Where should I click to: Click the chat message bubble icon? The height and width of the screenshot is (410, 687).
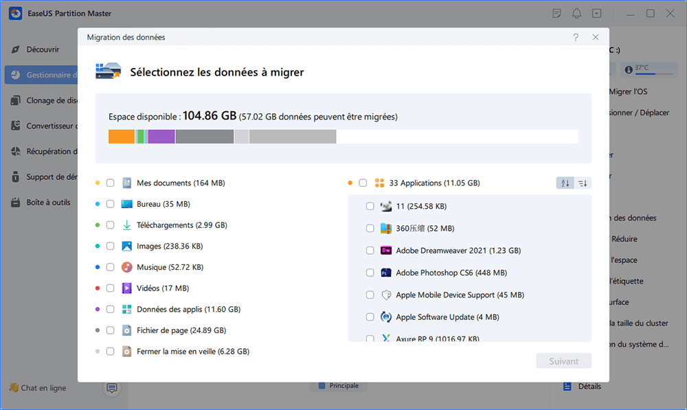(112, 388)
